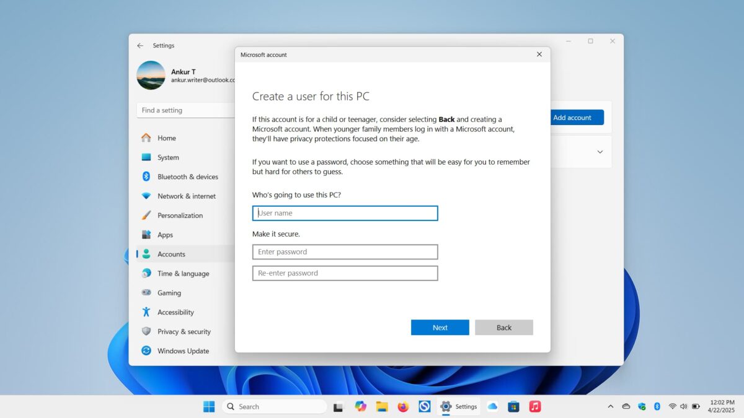Image resolution: width=744 pixels, height=418 pixels.
Task: Open Microsoft Store from the taskbar
Action: (x=513, y=406)
